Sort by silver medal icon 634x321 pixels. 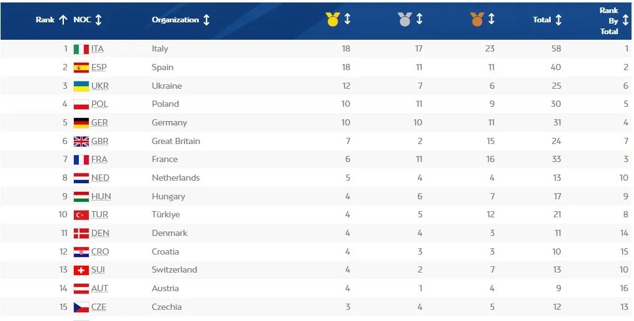click(x=405, y=20)
